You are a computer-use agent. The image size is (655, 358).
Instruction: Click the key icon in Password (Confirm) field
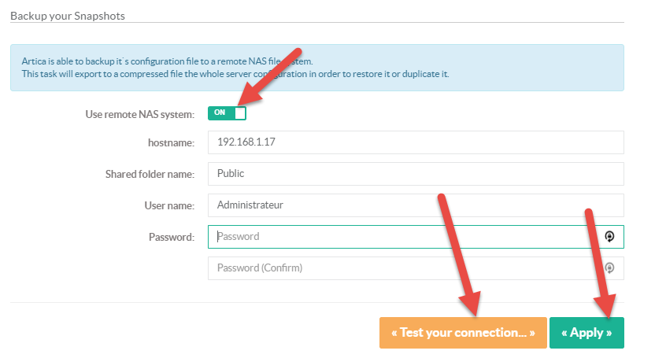click(609, 268)
